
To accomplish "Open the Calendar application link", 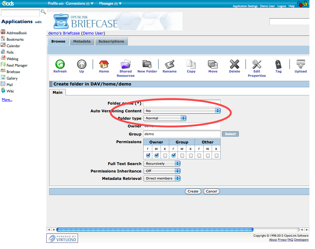I will pyautogui.click(x=13, y=46).
